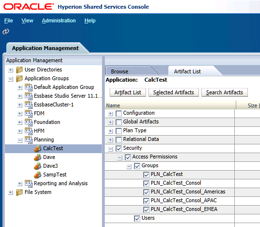Click the SampTest application cube icon
Screen dimensions: 260x227
[37, 175]
